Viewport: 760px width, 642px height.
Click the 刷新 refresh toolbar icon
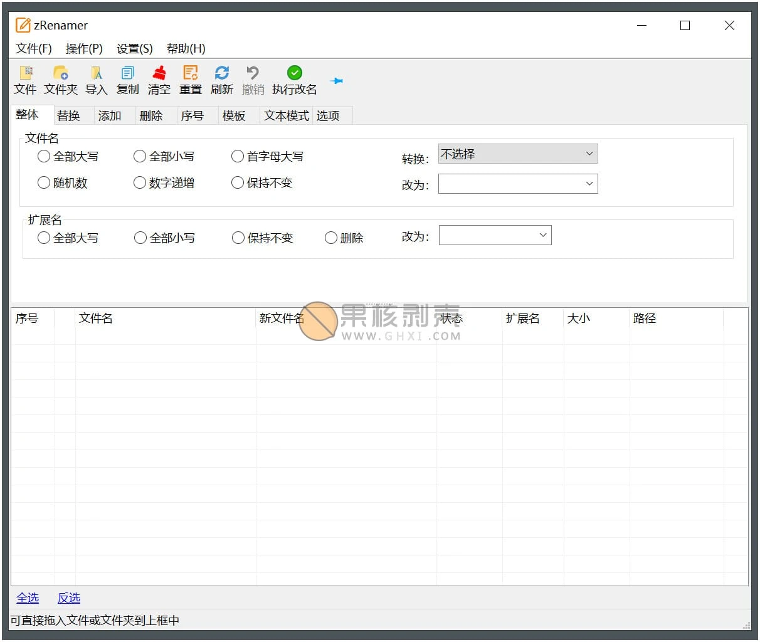(221, 73)
